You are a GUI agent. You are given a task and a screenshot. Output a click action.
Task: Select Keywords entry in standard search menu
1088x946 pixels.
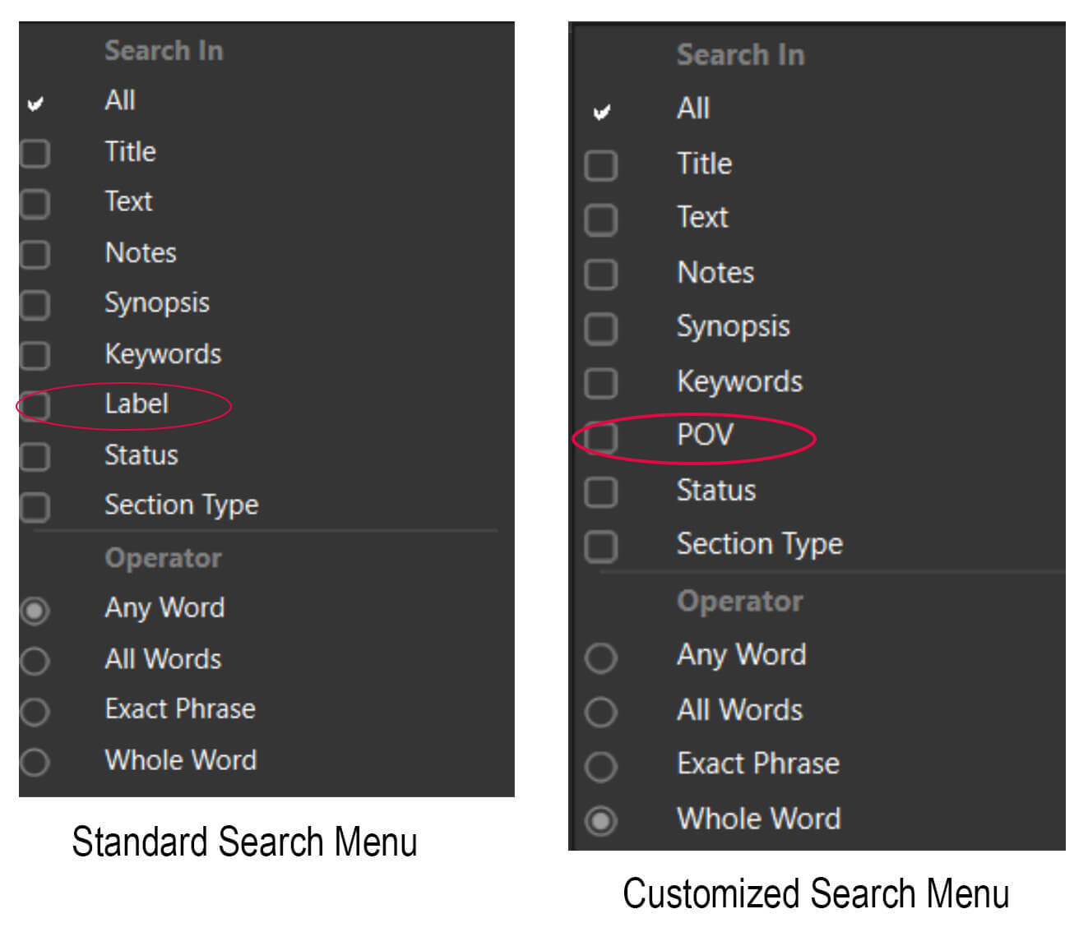[x=163, y=354]
